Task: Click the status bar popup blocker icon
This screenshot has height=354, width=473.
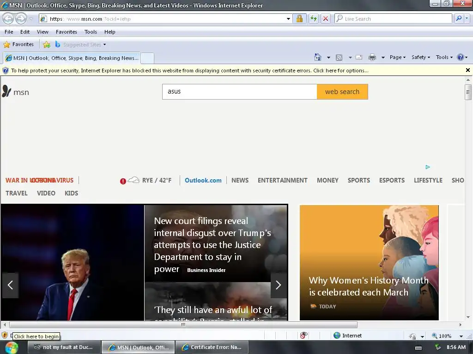Action: point(304,336)
